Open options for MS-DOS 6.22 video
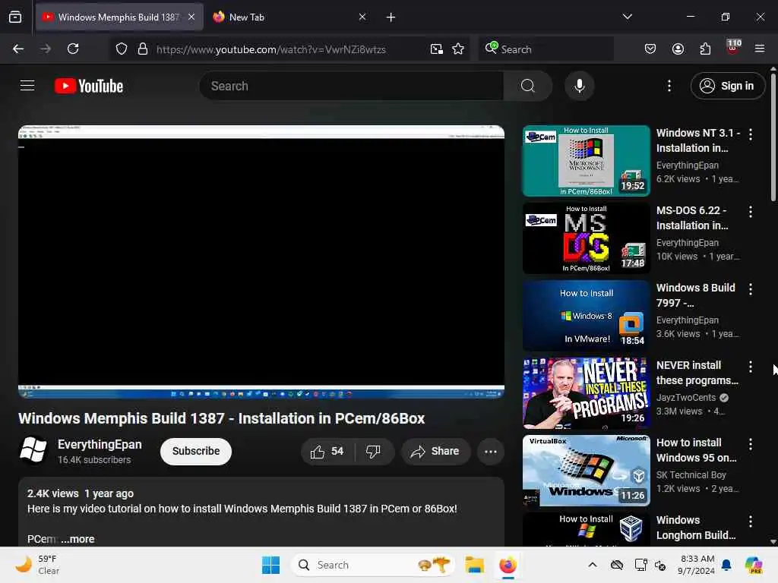Image resolution: width=778 pixels, height=583 pixels. [x=750, y=212]
